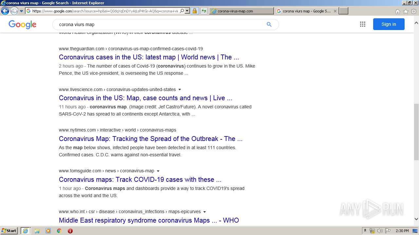The image size is (419, 235).
Task: Close the Google Search tab
Action: pos(335,11)
